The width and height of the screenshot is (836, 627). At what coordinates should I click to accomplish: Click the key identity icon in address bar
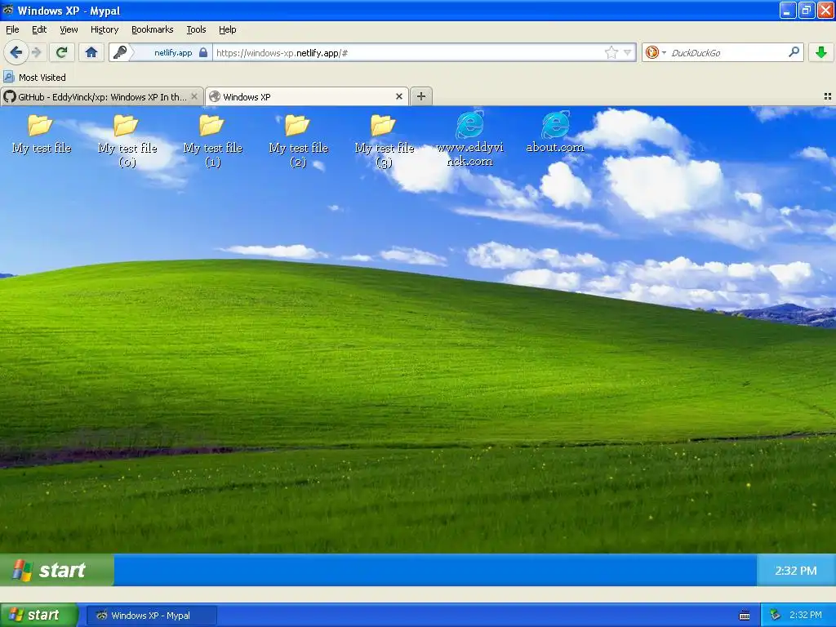[121, 52]
